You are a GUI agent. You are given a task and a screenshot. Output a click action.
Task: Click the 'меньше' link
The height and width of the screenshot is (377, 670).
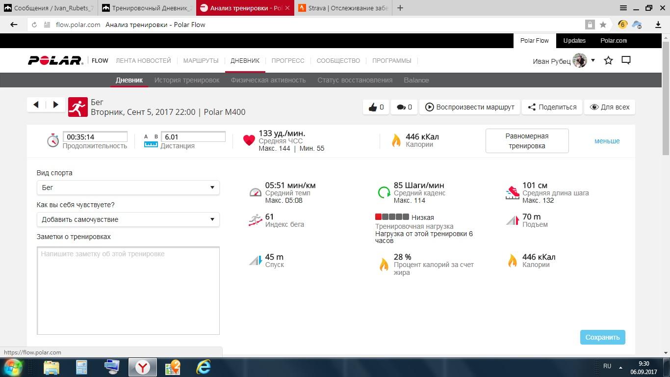607,141
